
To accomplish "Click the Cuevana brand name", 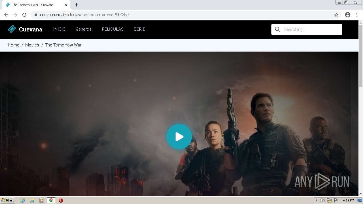I will tap(31, 29).
